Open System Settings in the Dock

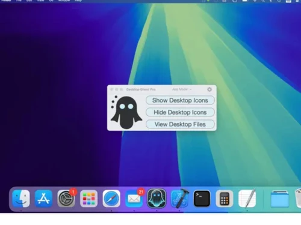tap(66, 199)
